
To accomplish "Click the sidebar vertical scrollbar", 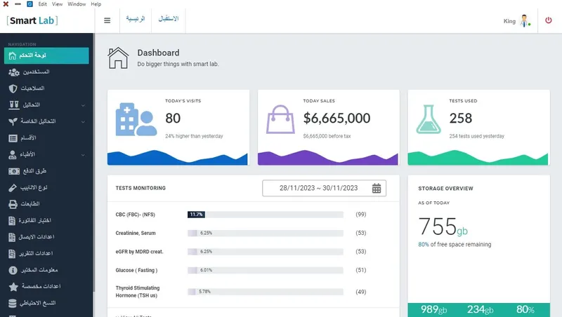I will pyautogui.click(x=94, y=161).
